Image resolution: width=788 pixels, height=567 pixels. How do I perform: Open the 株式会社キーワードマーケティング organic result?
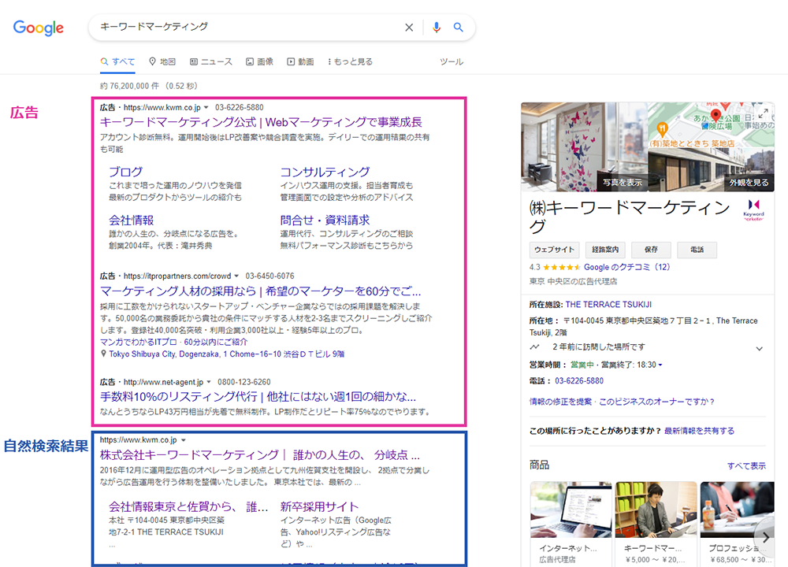260,455
